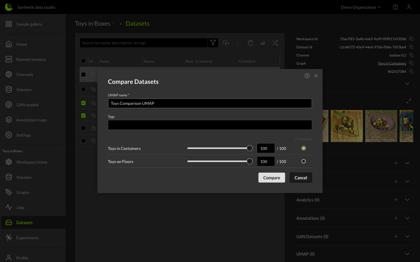Expand the sample images panel fullscreen icon
The image size is (420, 262).
[x=409, y=101]
